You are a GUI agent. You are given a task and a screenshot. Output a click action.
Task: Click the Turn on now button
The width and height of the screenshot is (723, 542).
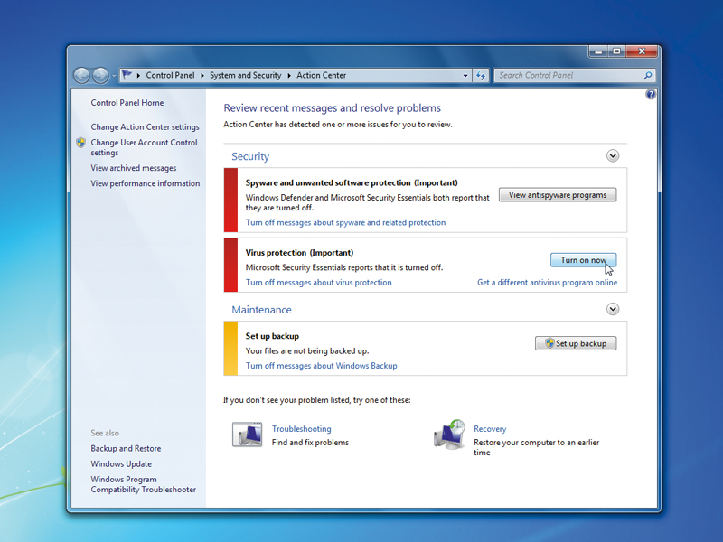583,260
